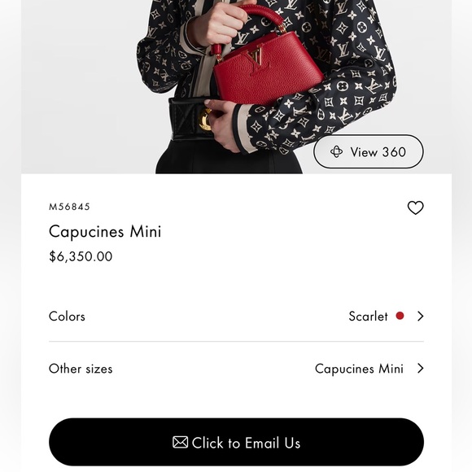Open the Colors options row
The height and width of the screenshot is (472, 472).
click(x=236, y=316)
